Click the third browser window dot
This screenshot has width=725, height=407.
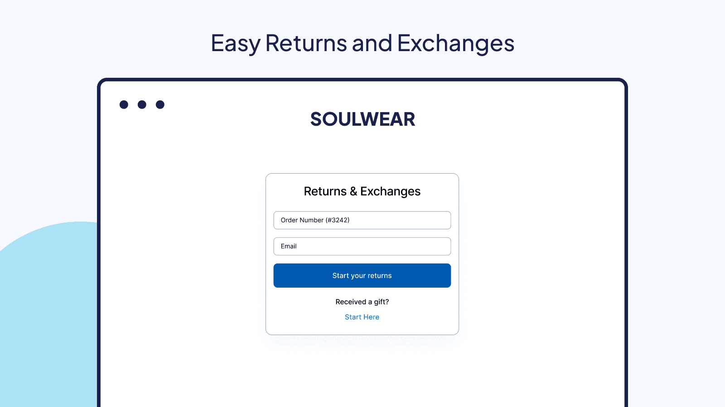160,104
